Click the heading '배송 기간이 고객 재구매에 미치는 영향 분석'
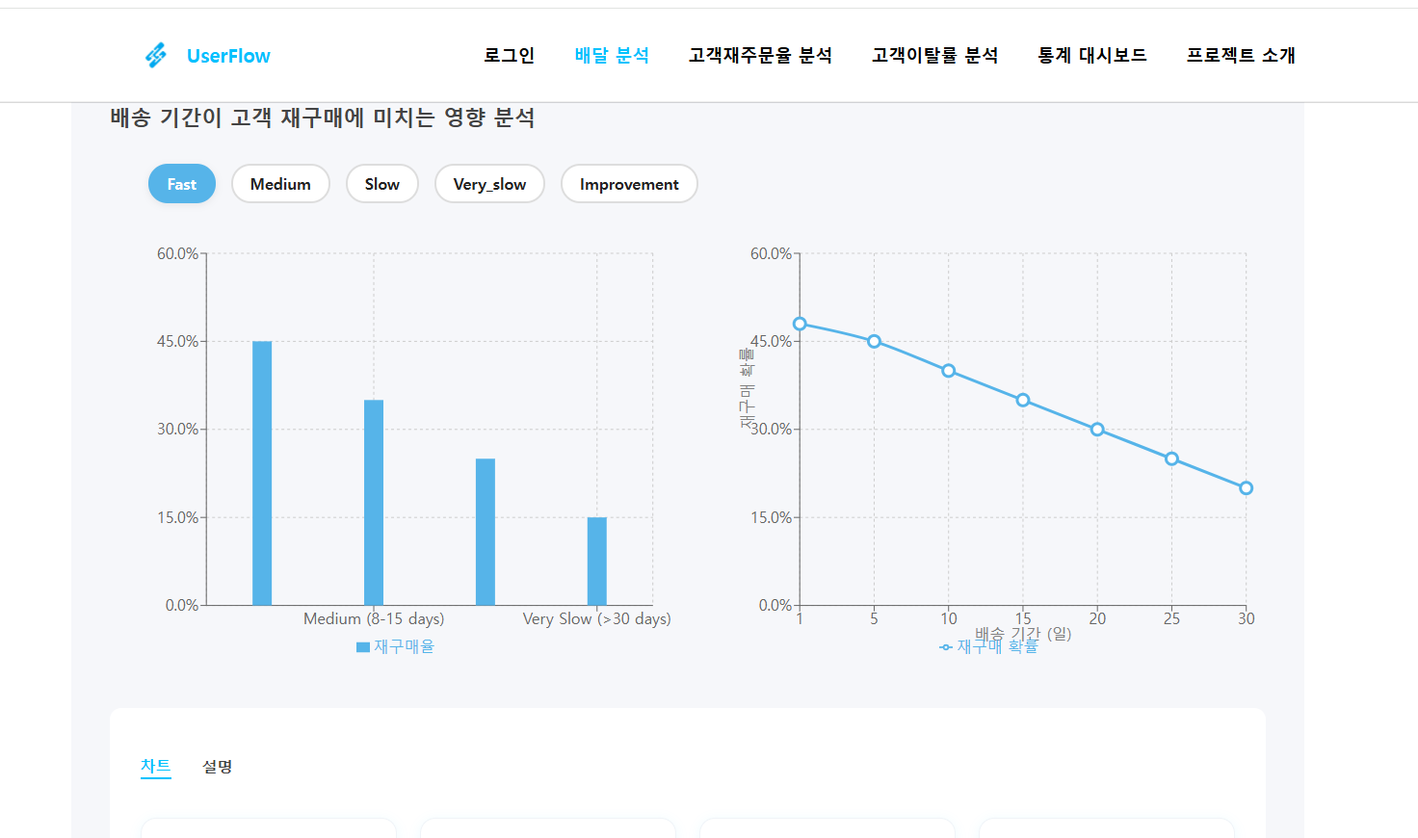Viewport: 1418px width, 838px height. (323, 118)
